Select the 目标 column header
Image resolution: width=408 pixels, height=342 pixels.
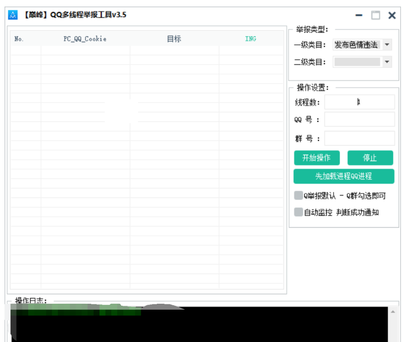coord(174,39)
